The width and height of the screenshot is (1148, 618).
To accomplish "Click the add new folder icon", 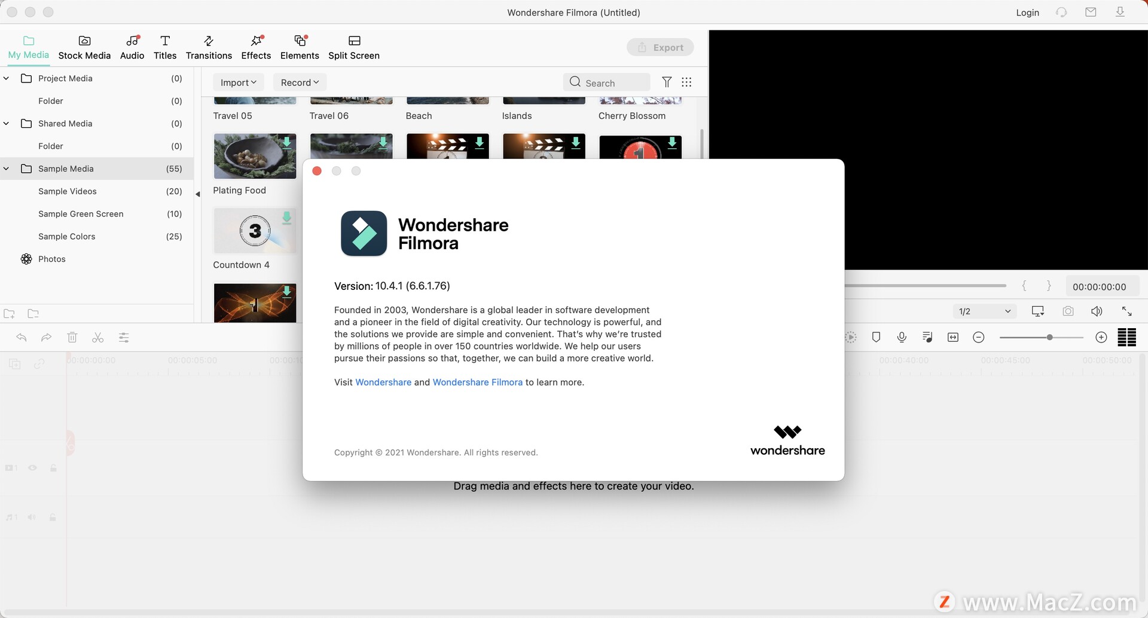I will click(x=10, y=313).
